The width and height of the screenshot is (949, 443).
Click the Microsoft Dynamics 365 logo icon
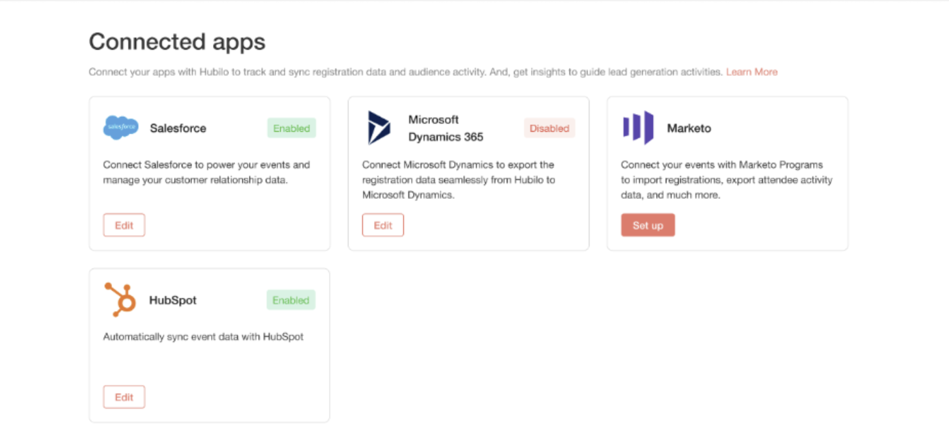[x=379, y=128]
